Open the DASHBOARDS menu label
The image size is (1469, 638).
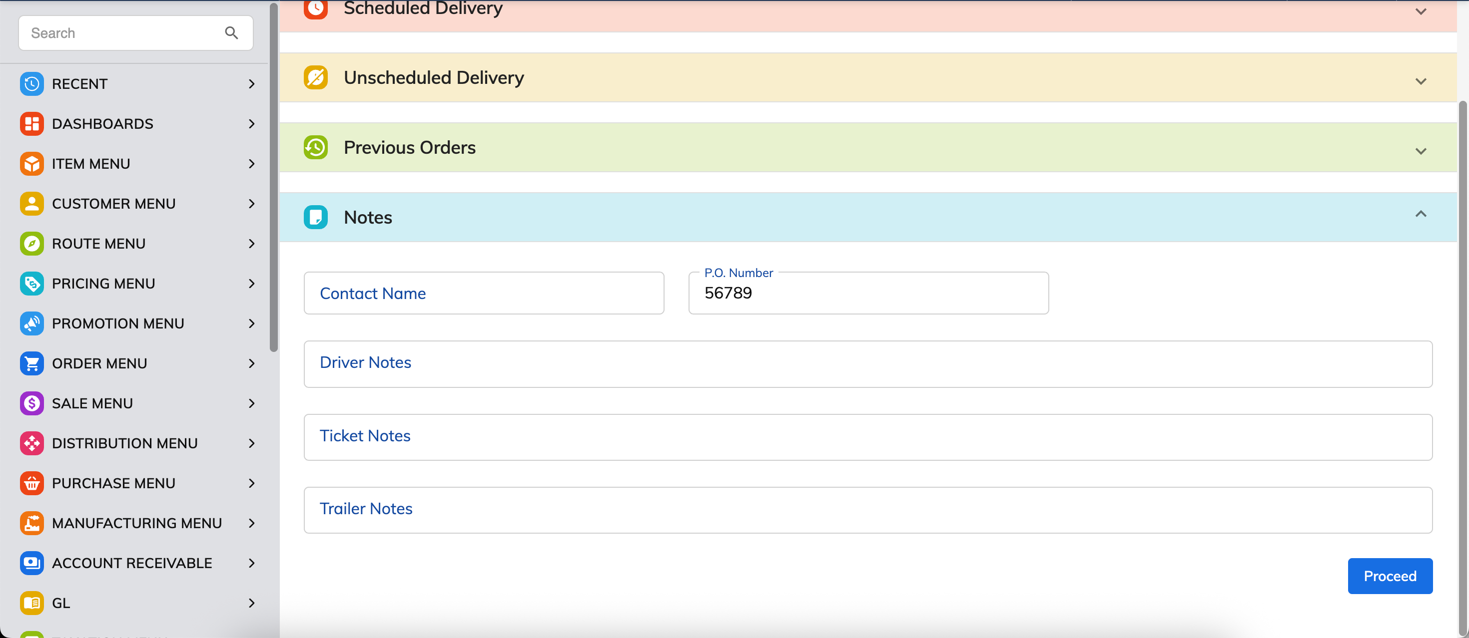[x=102, y=124]
